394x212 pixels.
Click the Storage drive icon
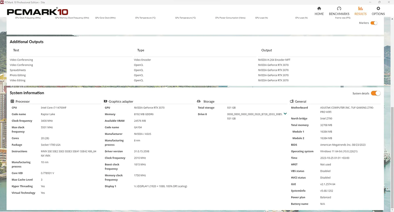199,101
